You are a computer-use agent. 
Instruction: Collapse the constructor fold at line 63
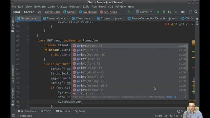coord(28,50)
